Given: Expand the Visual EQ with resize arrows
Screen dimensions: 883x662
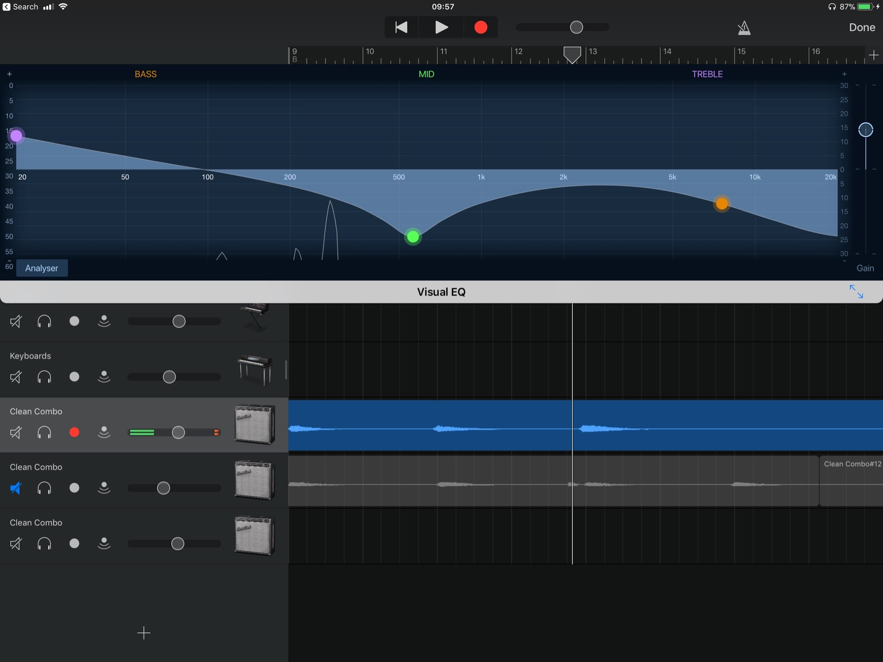Looking at the screenshot, I should coord(856,291).
